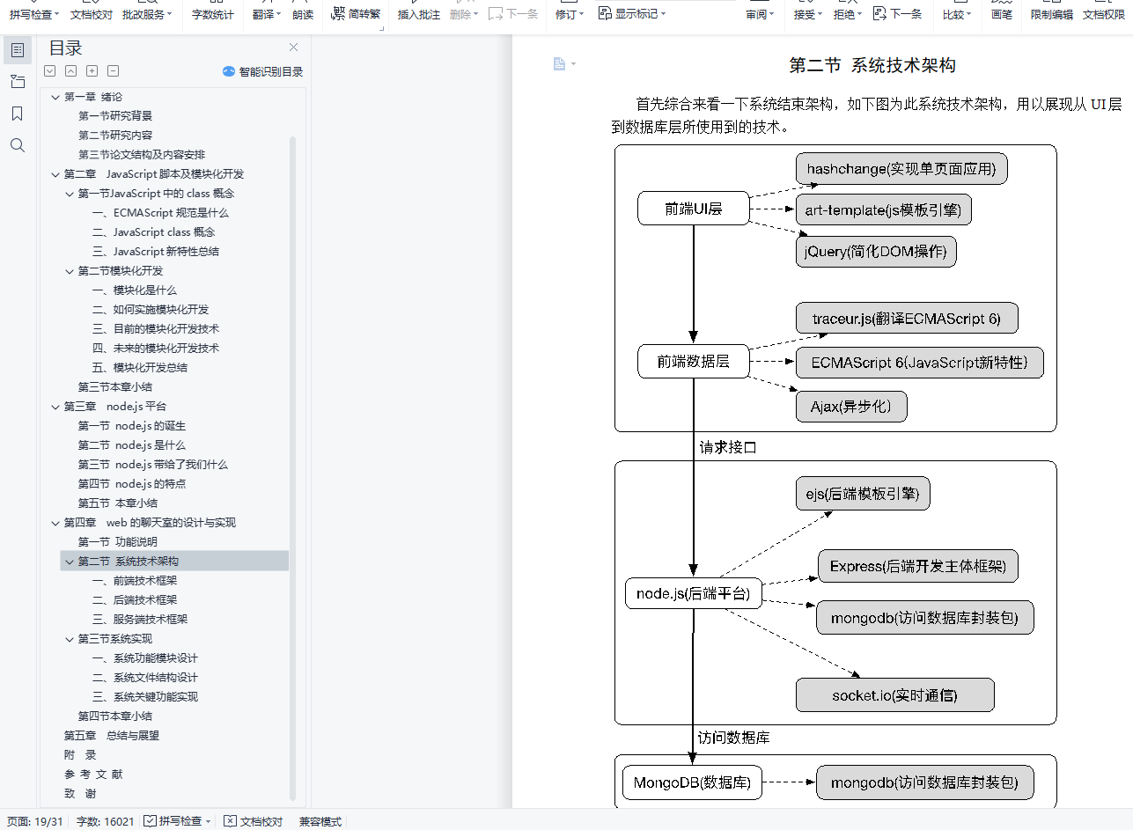
Task: Collapse the 第三节系统实现 node
Action: click(70, 639)
